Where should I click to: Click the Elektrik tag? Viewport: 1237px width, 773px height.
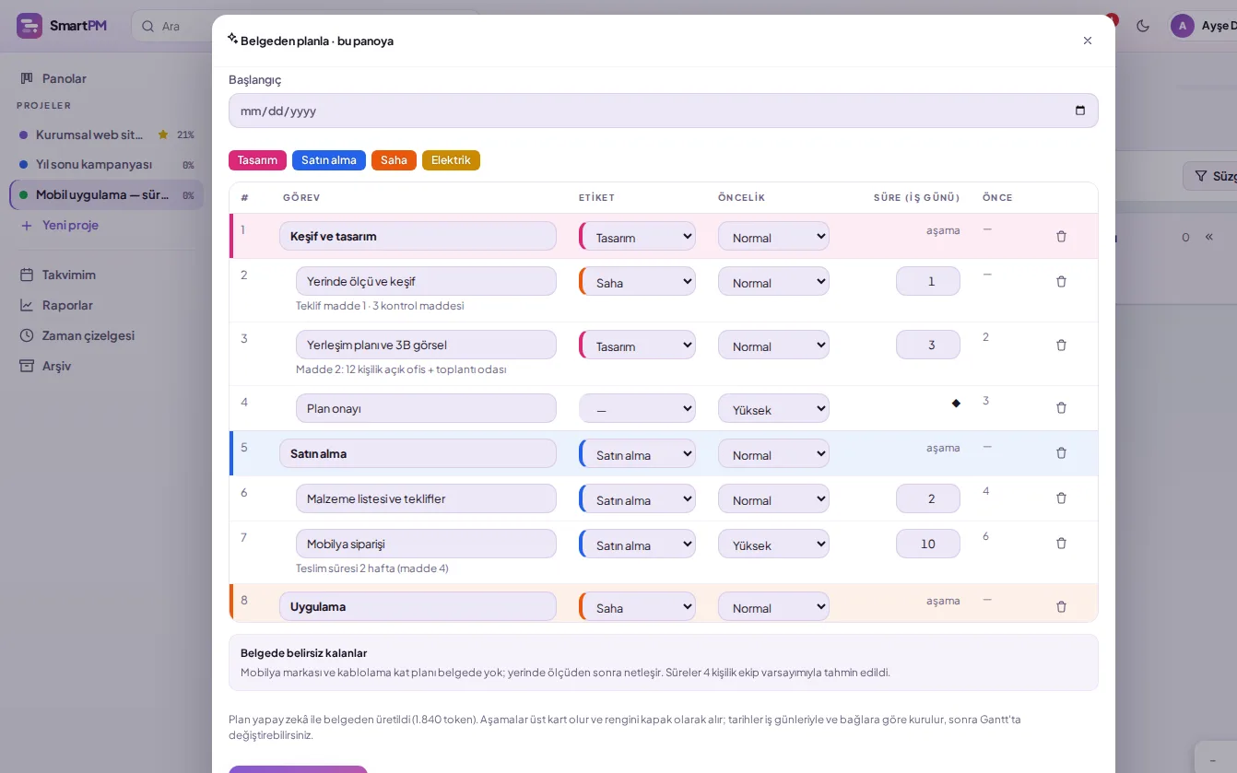click(451, 160)
